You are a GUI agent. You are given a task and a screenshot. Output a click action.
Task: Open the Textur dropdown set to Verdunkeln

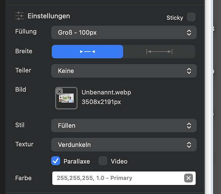pyautogui.click(x=124, y=145)
